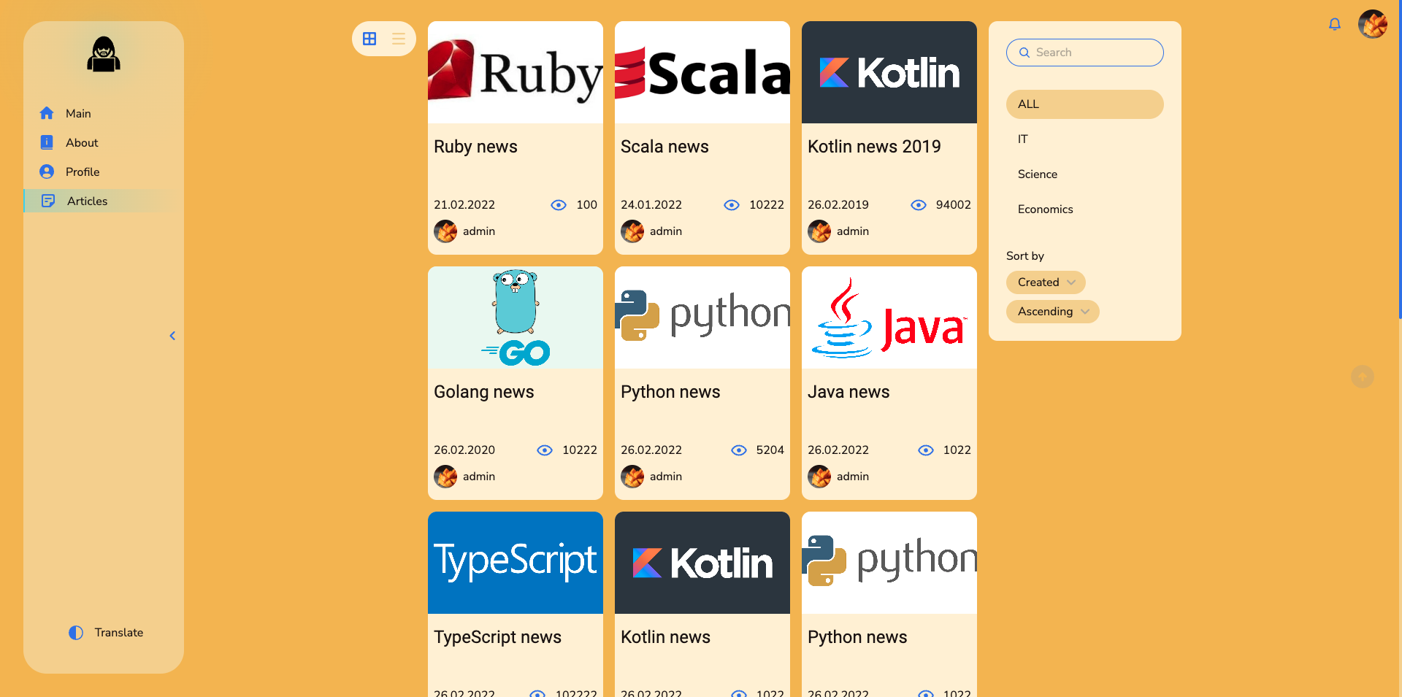
Task: Open Main page link
Action: [78, 113]
